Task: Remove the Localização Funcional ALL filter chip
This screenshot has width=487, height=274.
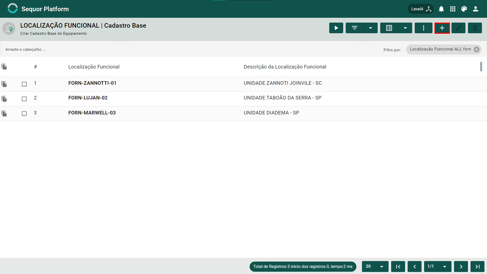Action: [477, 49]
